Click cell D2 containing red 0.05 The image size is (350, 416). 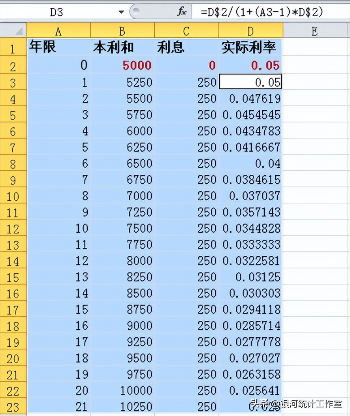(251, 65)
